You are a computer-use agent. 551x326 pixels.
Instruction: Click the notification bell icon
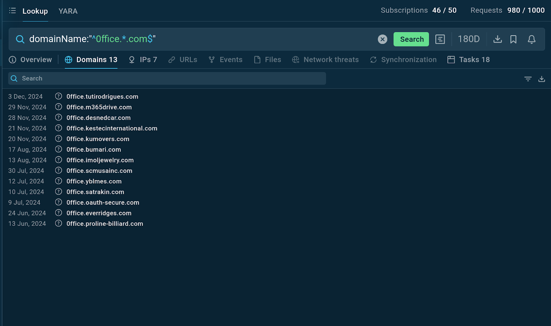(531, 39)
